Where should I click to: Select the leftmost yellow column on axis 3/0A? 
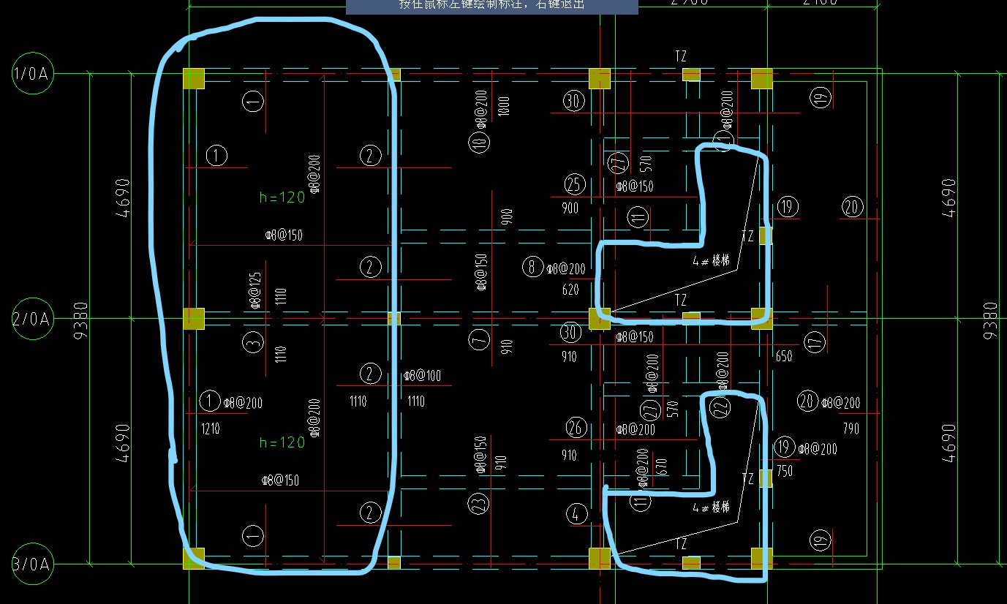[194, 558]
